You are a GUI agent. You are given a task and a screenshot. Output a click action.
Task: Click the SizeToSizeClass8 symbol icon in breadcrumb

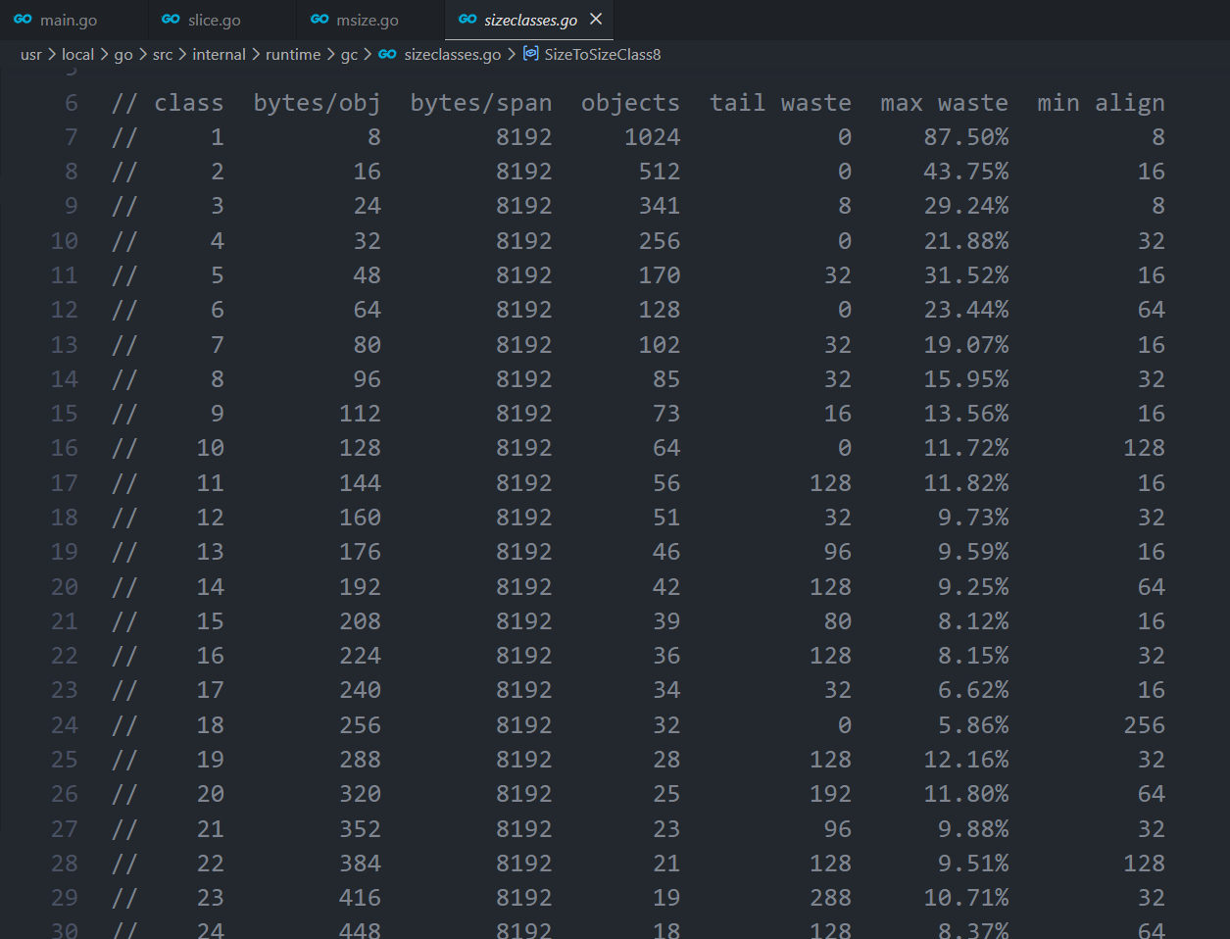(x=530, y=54)
